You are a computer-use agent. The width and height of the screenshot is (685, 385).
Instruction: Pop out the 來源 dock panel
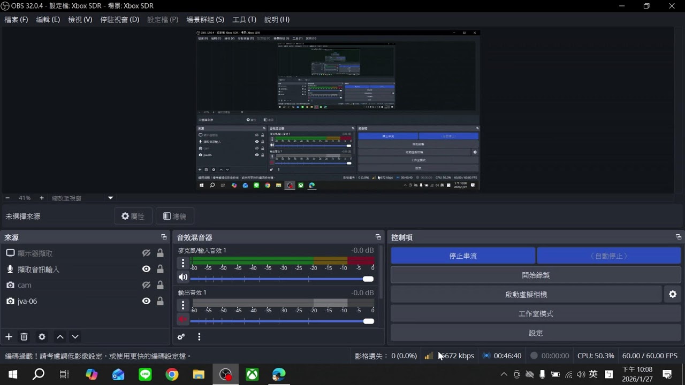pyautogui.click(x=164, y=237)
